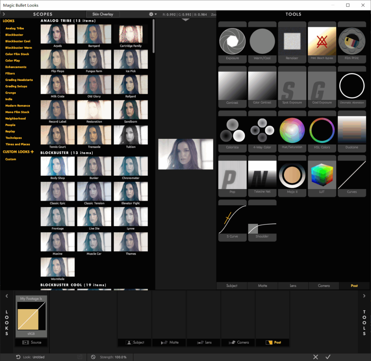
Task: Pick the Duotone tool
Action: 352,131
